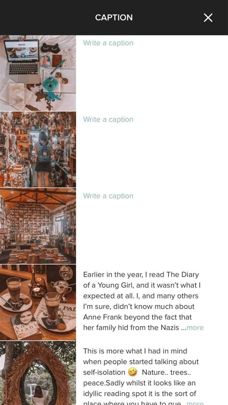
Task: Expand the self-isolation caption with 'more'
Action: (195, 403)
